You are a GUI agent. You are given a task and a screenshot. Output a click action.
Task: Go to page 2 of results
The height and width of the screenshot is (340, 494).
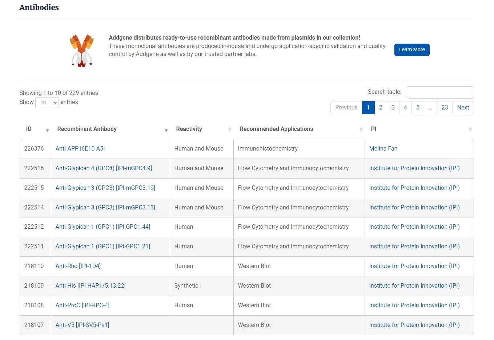[x=381, y=108]
